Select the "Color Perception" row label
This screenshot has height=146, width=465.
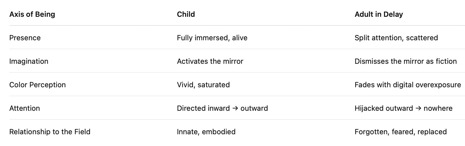coord(37,85)
